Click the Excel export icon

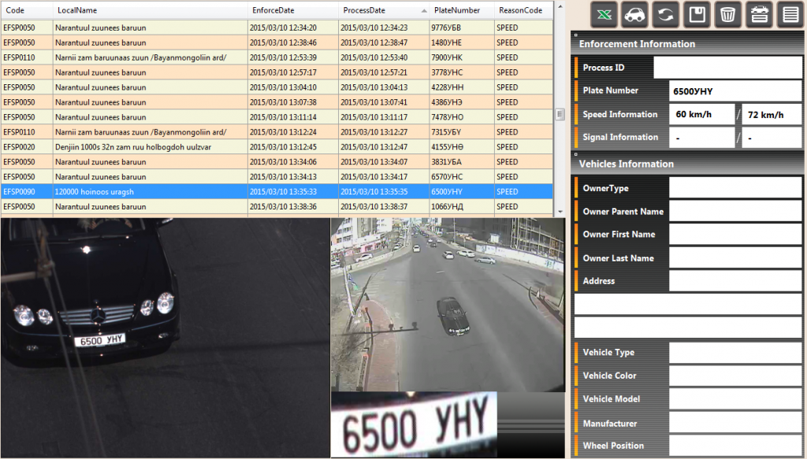click(604, 15)
